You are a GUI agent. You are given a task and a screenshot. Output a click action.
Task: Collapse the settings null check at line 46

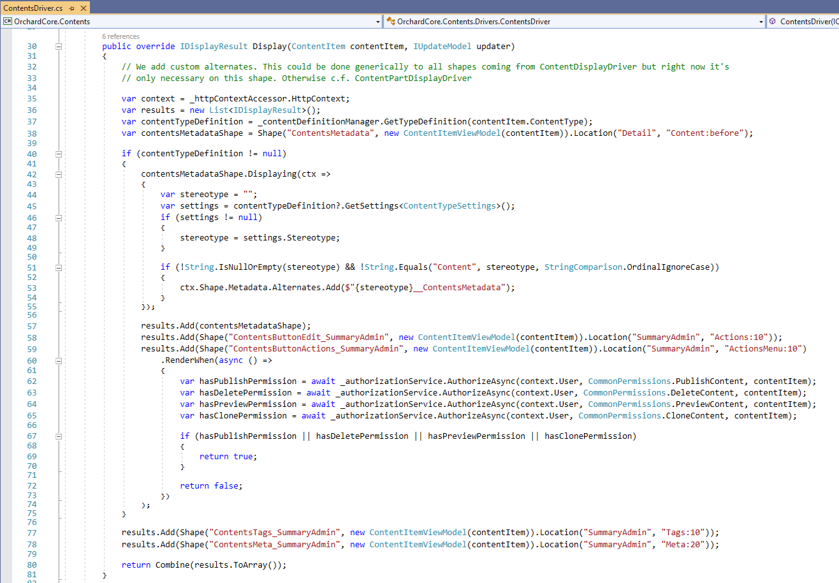tap(58, 218)
